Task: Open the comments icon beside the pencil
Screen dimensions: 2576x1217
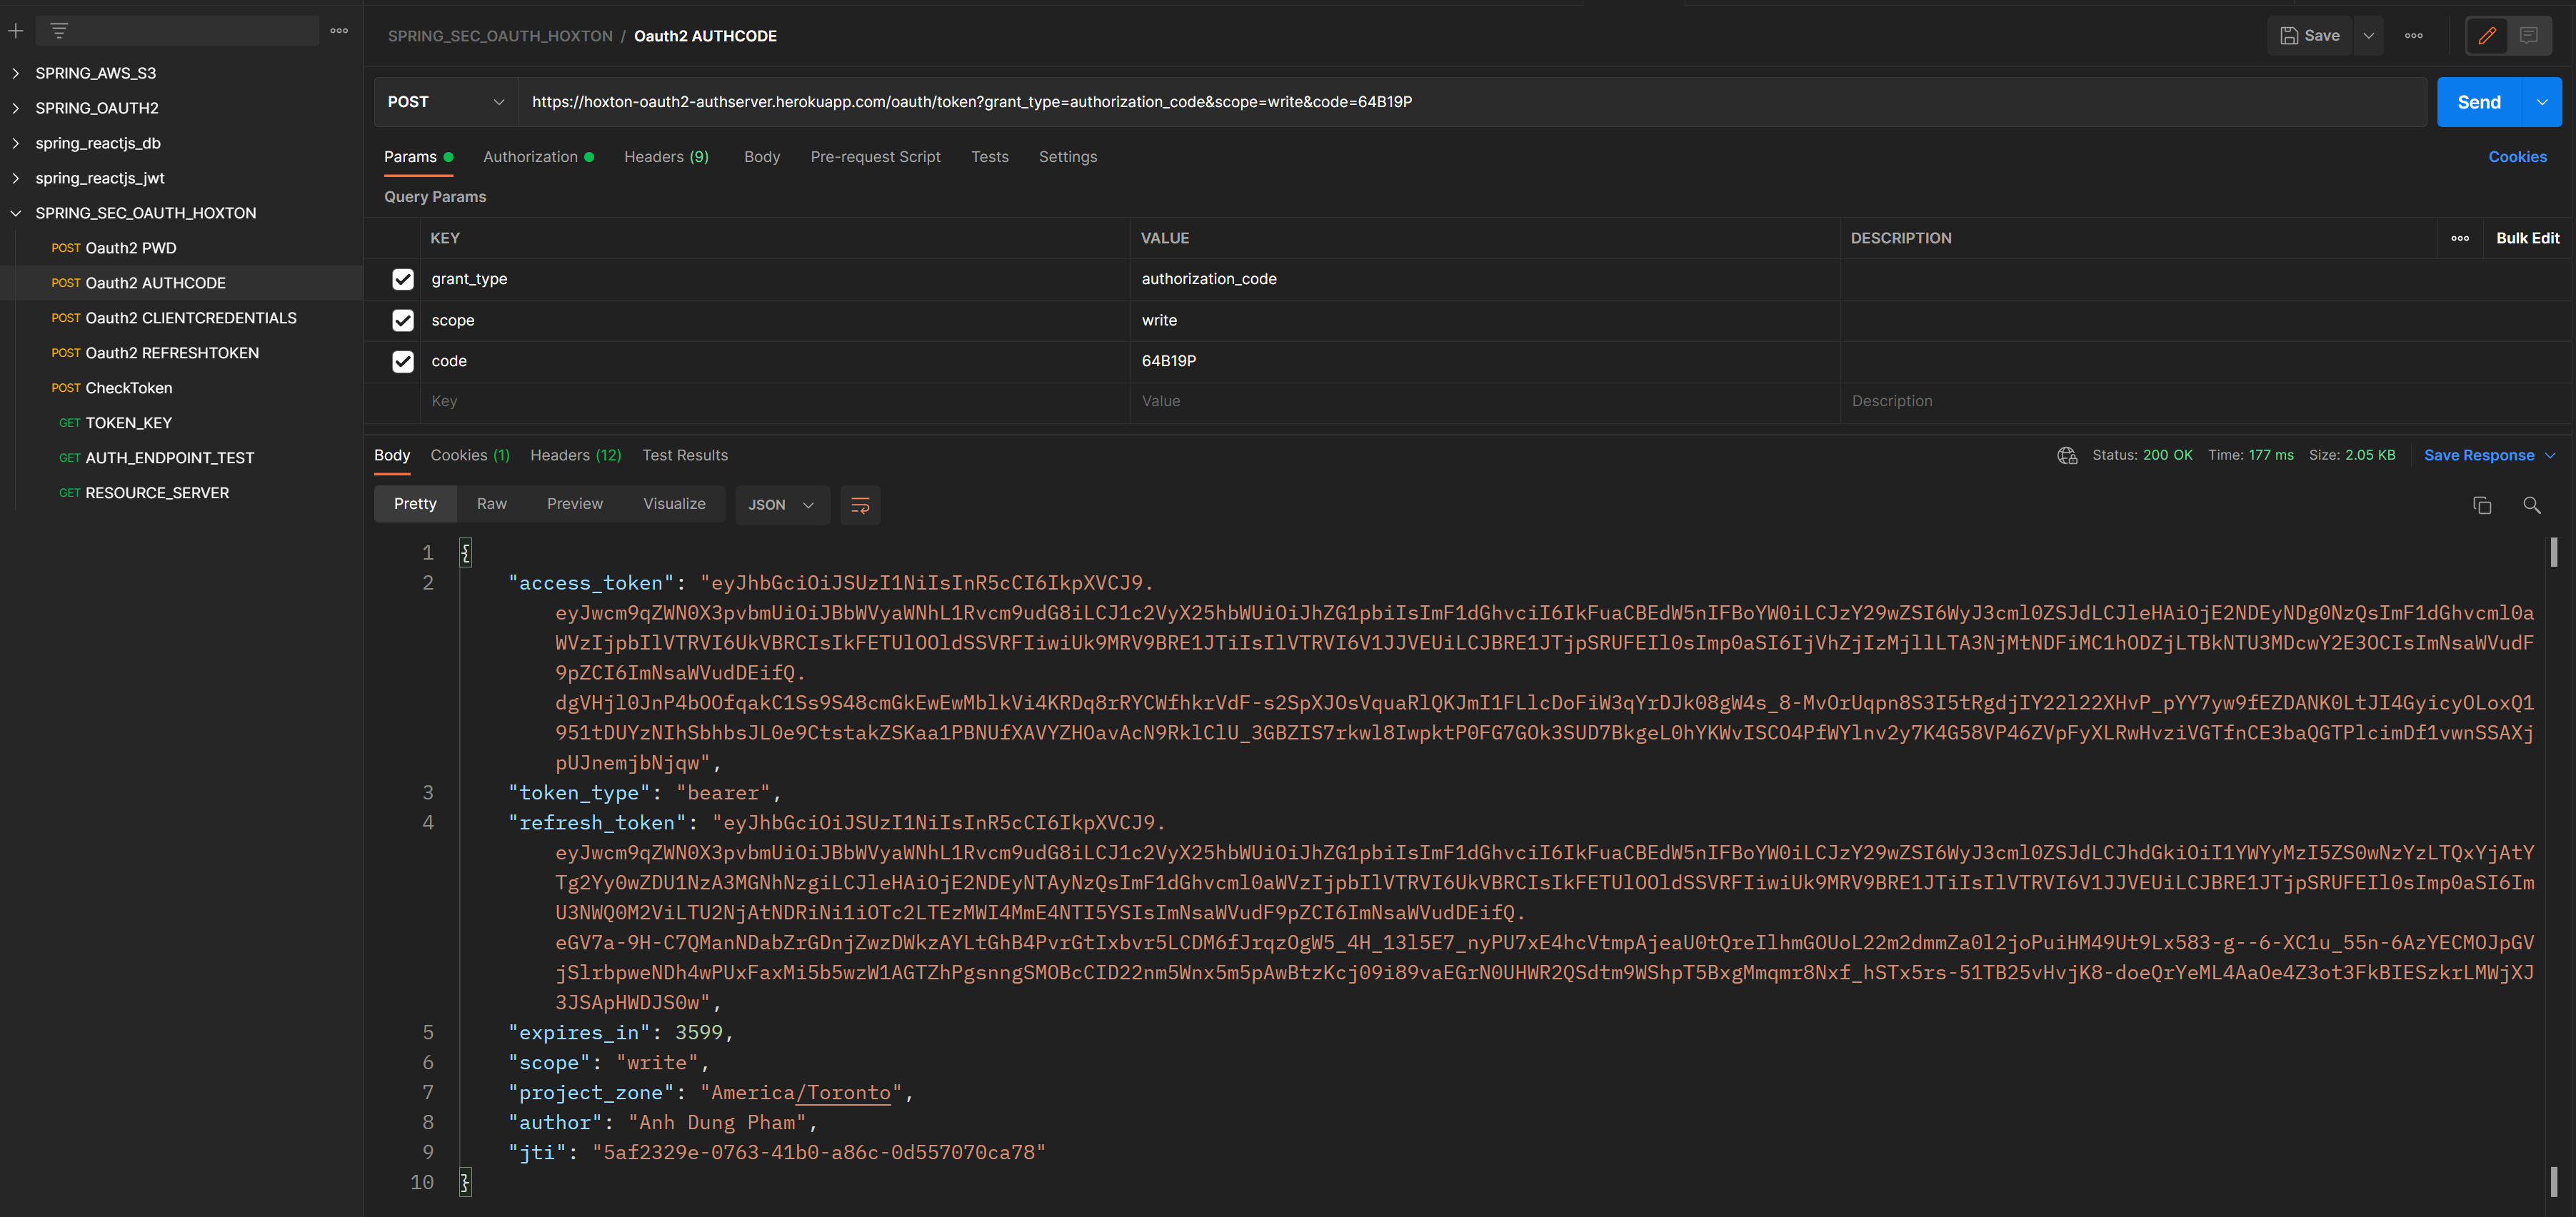Action: pyautogui.click(x=2530, y=35)
